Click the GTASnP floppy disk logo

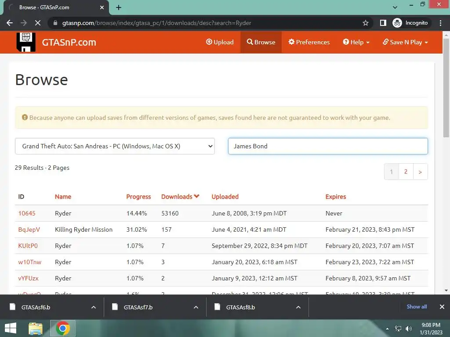click(26, 42)
